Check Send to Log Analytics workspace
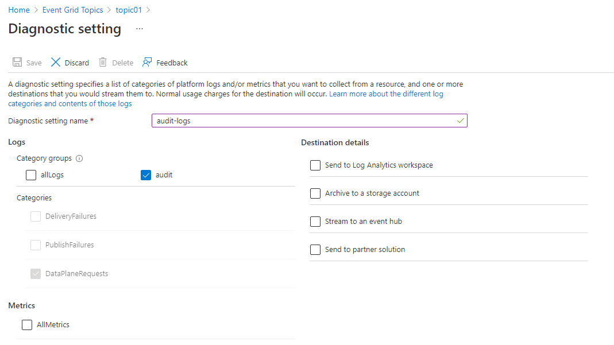Screen dimensions: 614x345 [315, 165]
